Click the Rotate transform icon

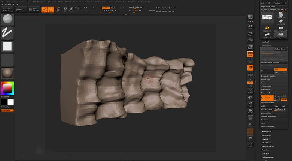click(71, 9)
